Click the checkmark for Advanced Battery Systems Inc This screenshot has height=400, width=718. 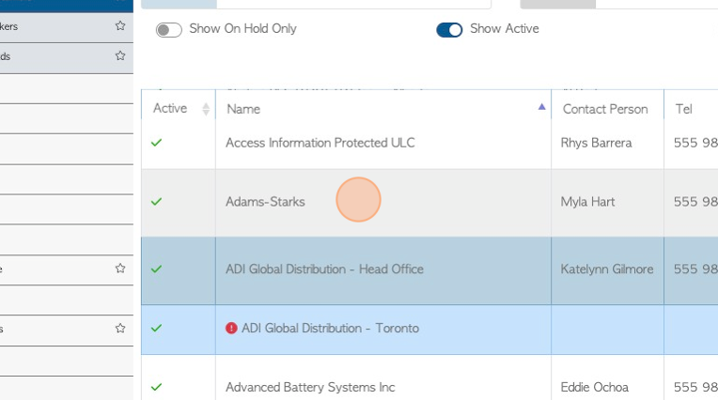click(x=157, y=387)
